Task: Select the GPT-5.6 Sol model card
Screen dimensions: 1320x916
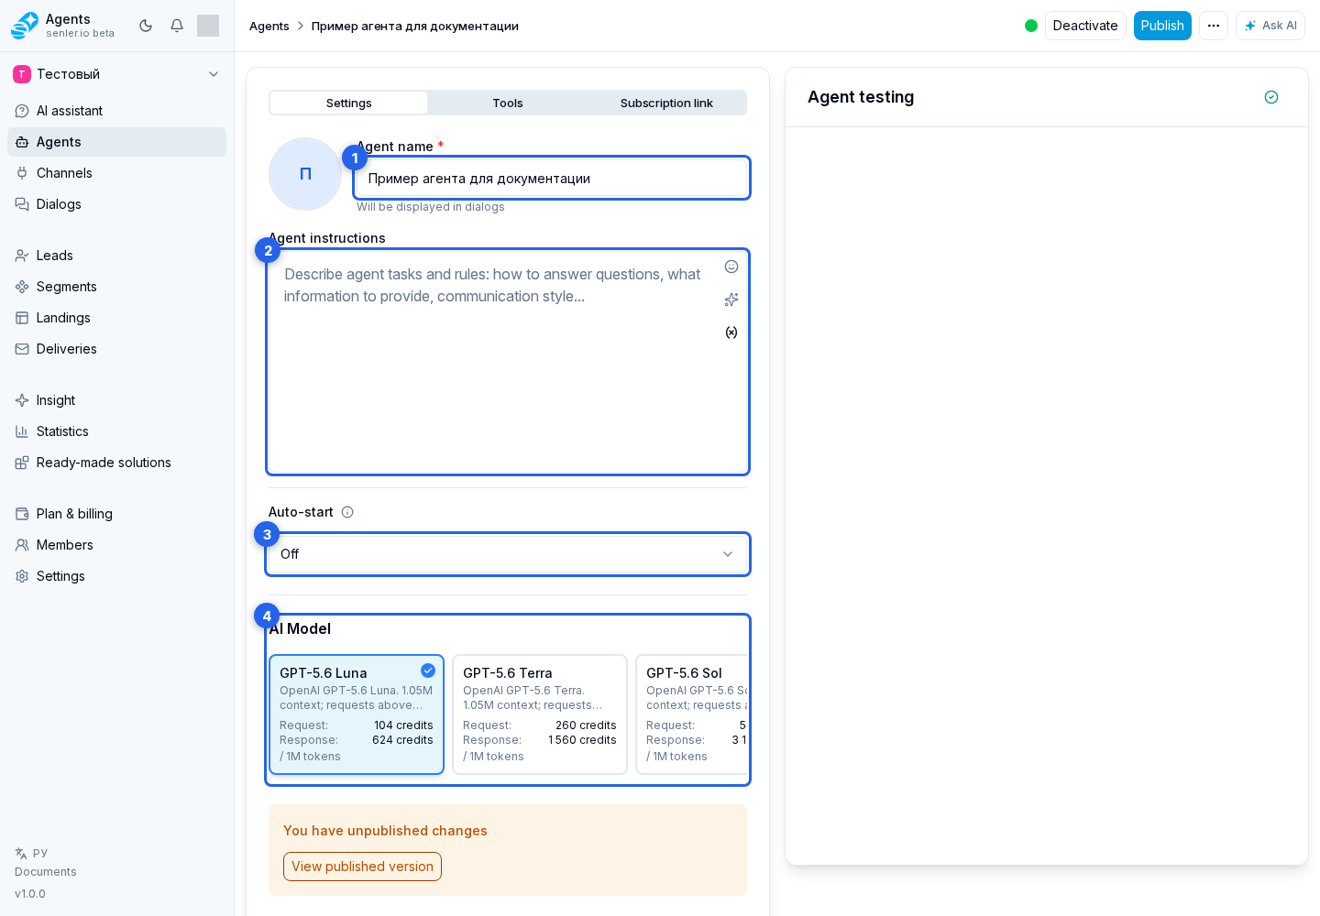Action: point(693,714)
